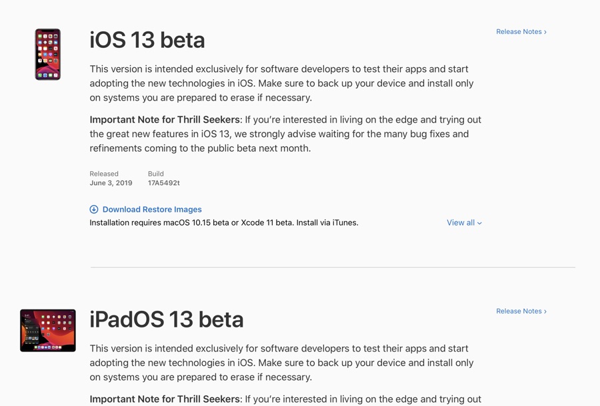Expand the View all dropdown
The width and height of the screenshot is (600, 406).
pyautogui.click(x=464, y=223)
